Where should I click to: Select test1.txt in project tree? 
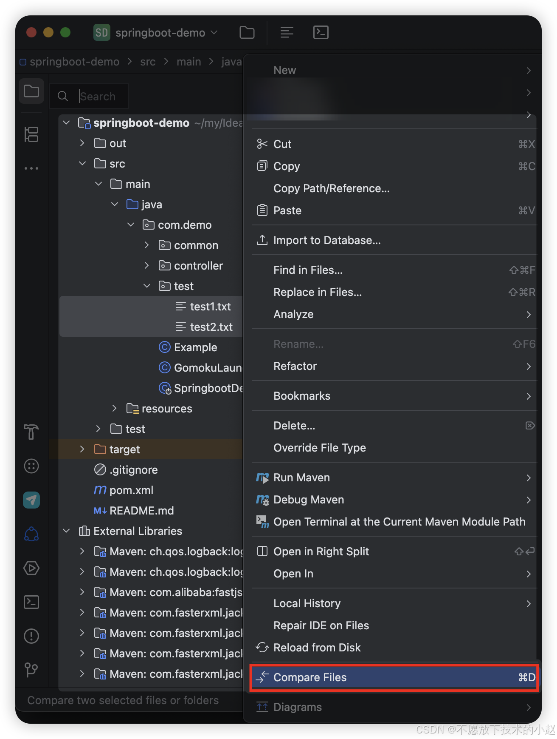coord(151,307)
